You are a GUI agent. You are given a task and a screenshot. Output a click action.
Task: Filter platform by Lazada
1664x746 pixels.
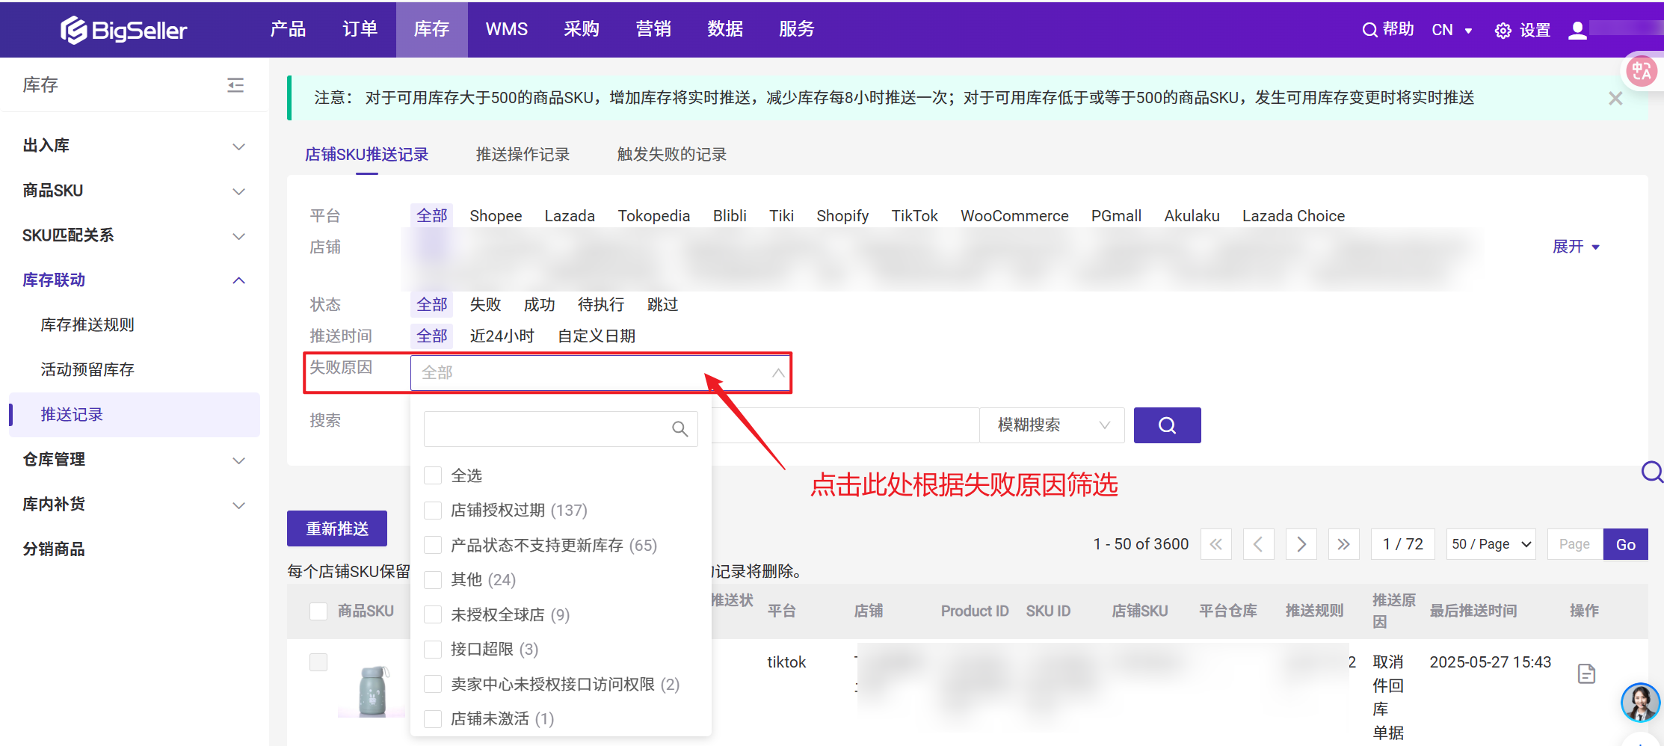[x=570, y=216]
